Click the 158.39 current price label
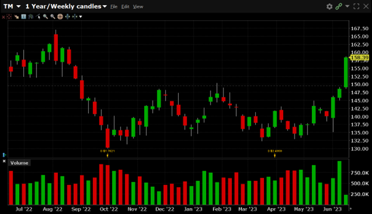This screenshot has width=372, height=214. pos(359,58)
